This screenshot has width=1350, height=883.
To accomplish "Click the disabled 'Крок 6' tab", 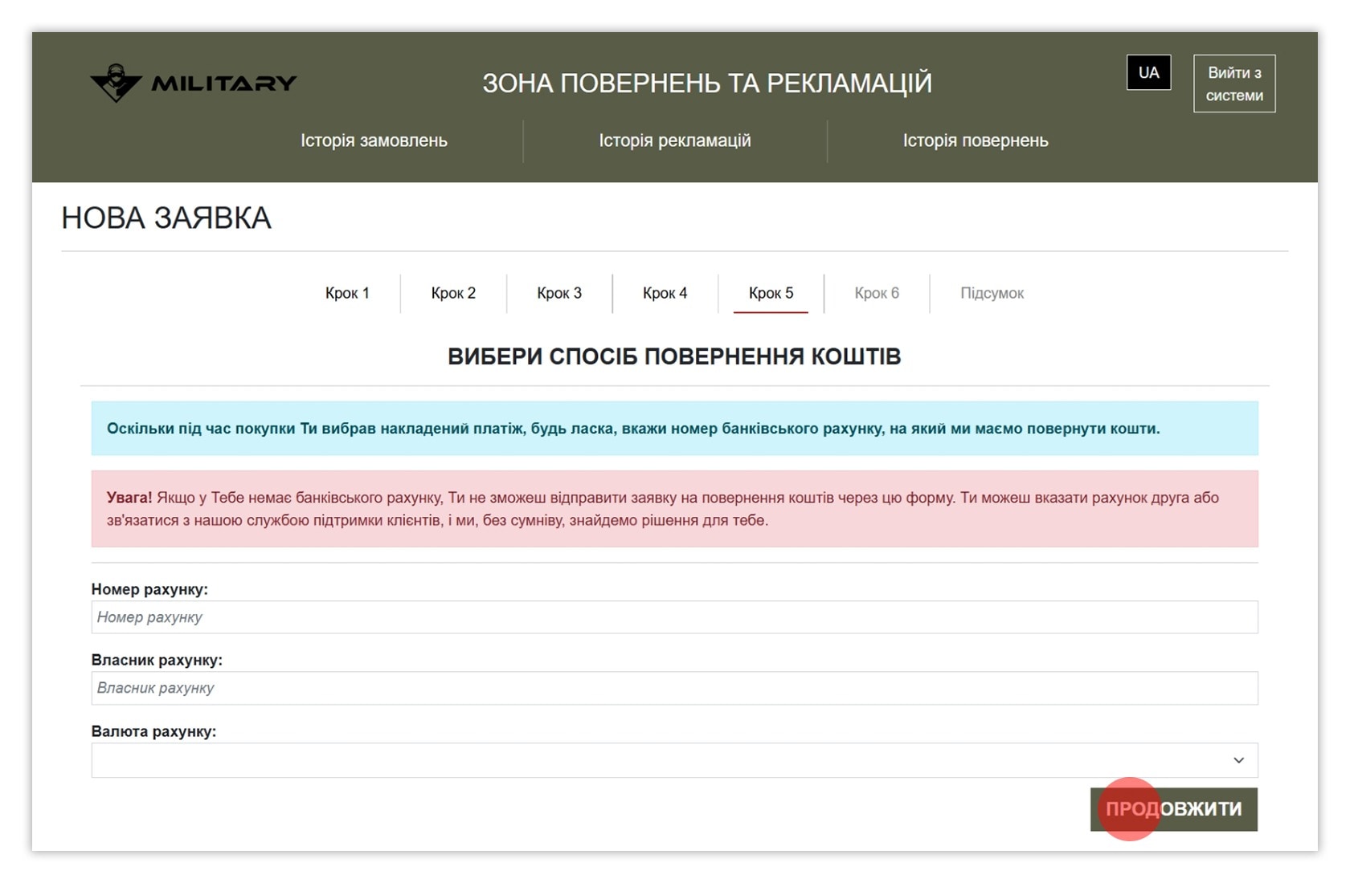I will point(877,293).
